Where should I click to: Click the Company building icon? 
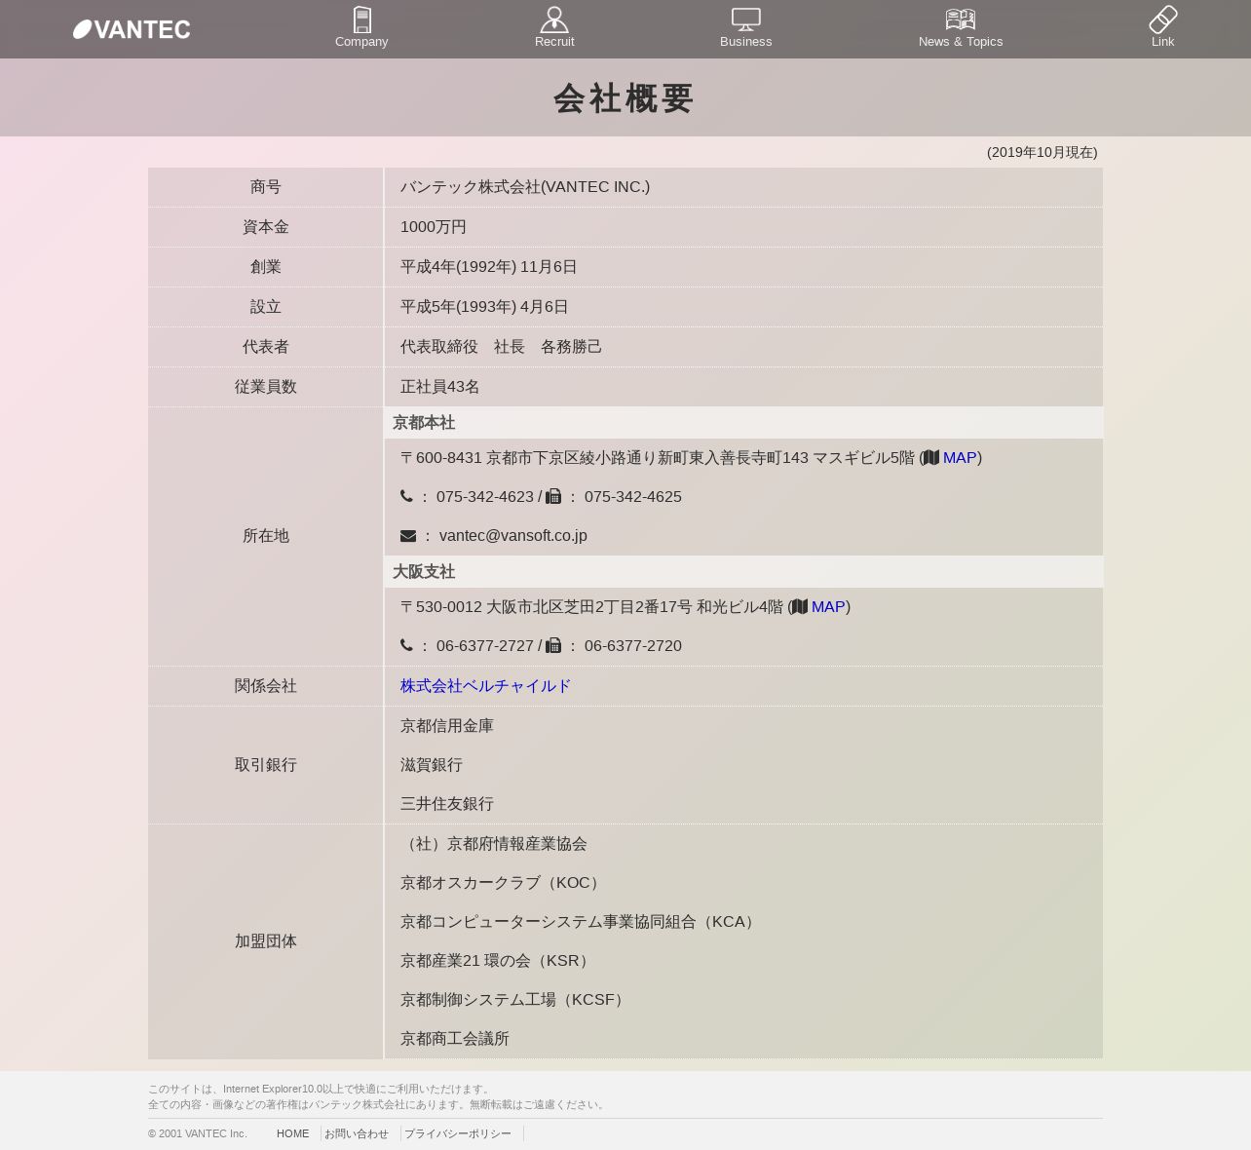pyautogui.click(x=361, y=19)
